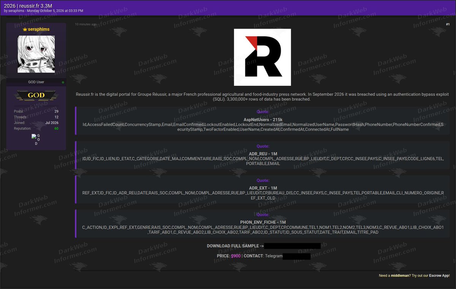Open the Escrow App link
This screenshot has height=289, width=456.
(439, 275)
